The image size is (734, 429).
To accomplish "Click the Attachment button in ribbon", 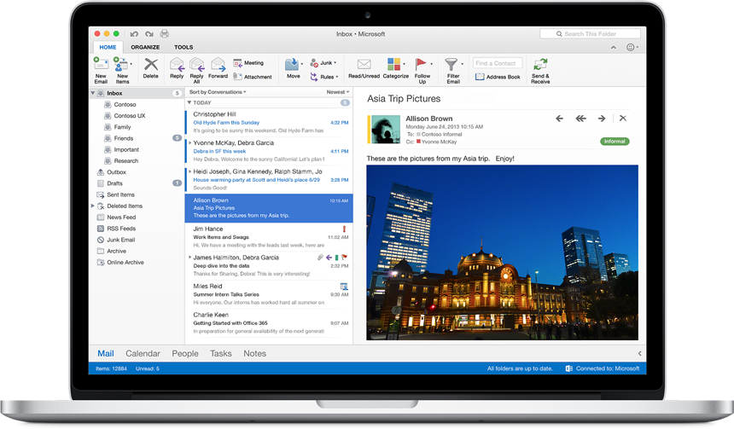I will coord(253,77).
